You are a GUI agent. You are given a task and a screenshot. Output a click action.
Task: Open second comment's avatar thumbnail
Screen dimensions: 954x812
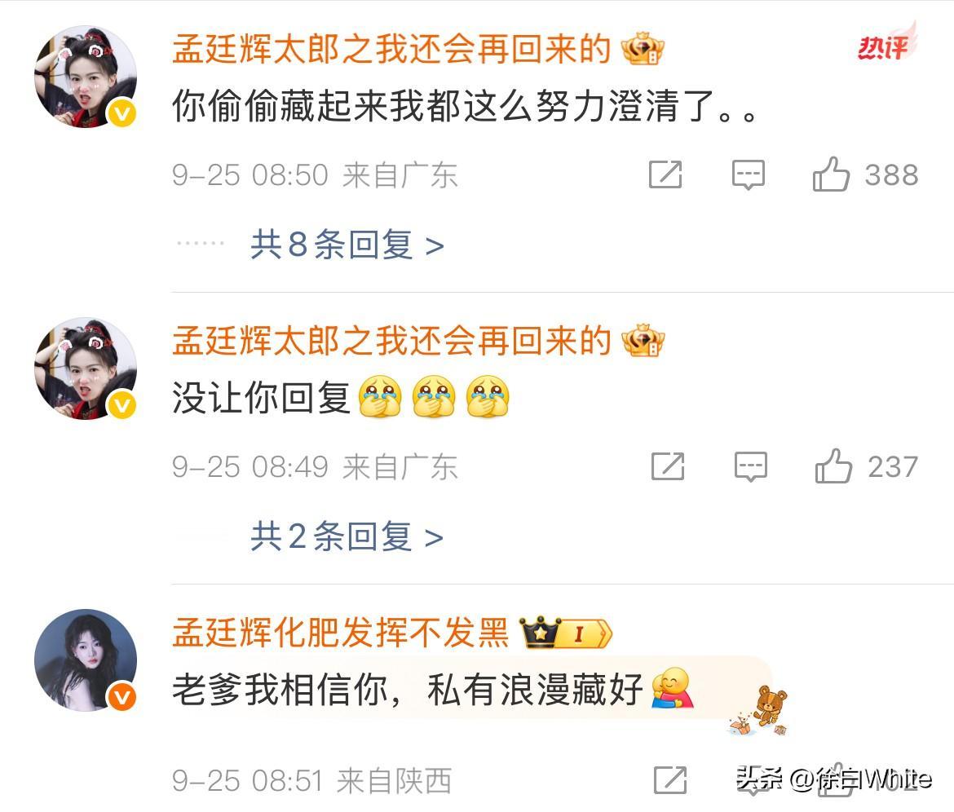86,368
